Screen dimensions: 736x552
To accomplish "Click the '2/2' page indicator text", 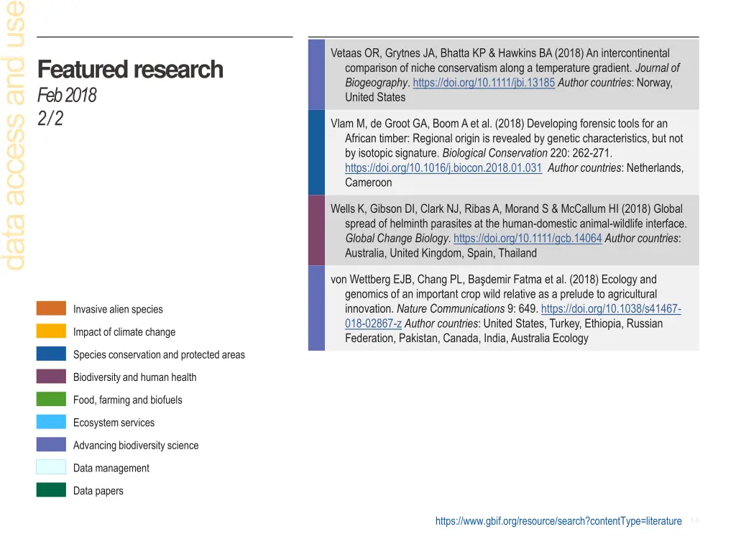I will (x=50, y=119).
